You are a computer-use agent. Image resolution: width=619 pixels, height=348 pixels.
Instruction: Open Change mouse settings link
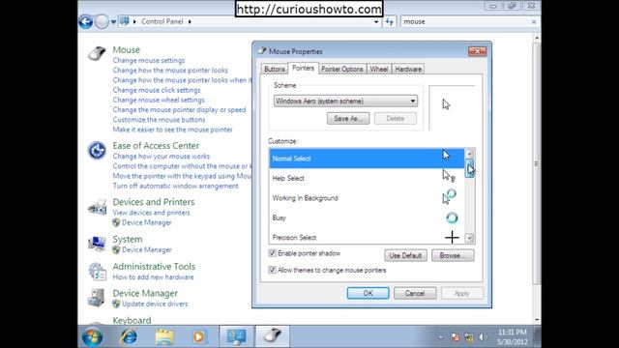point(149,60)
